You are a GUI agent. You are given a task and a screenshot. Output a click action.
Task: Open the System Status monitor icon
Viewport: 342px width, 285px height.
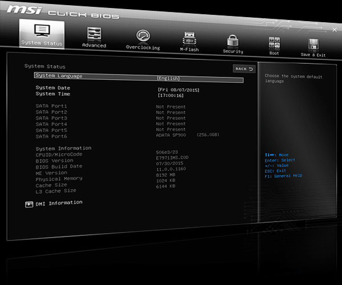tap(41, 30)
